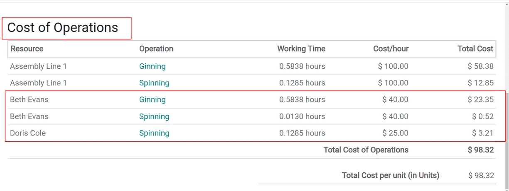509x191 pixels.
Task: Click the Resource column header
Action: tap(27, 48)
